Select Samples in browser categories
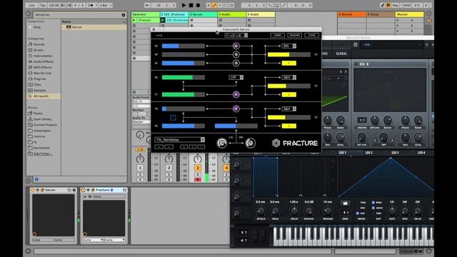Image resolution: width=457 pixels, height=257 pixels. [40, 91]
